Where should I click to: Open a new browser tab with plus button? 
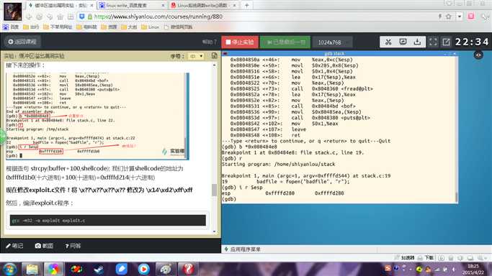point(246,5)
